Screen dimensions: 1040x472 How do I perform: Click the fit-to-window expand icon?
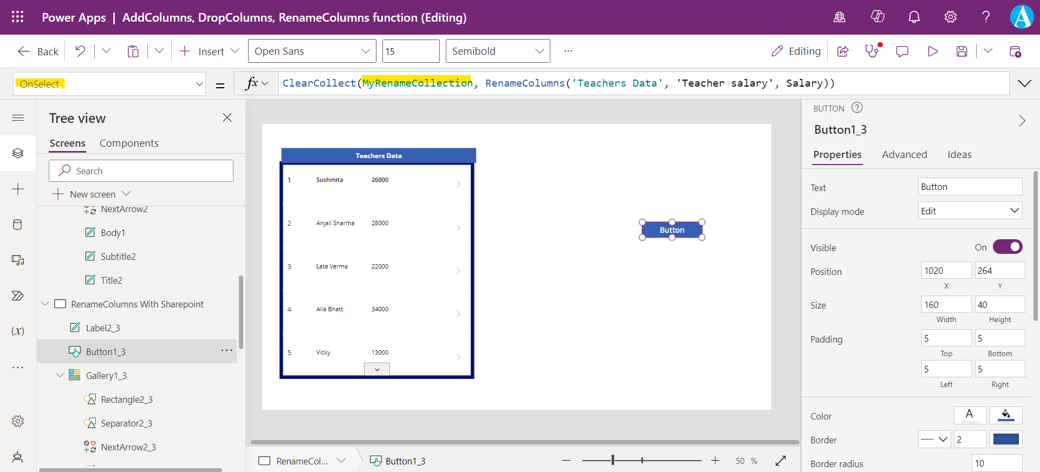(781, 461)
